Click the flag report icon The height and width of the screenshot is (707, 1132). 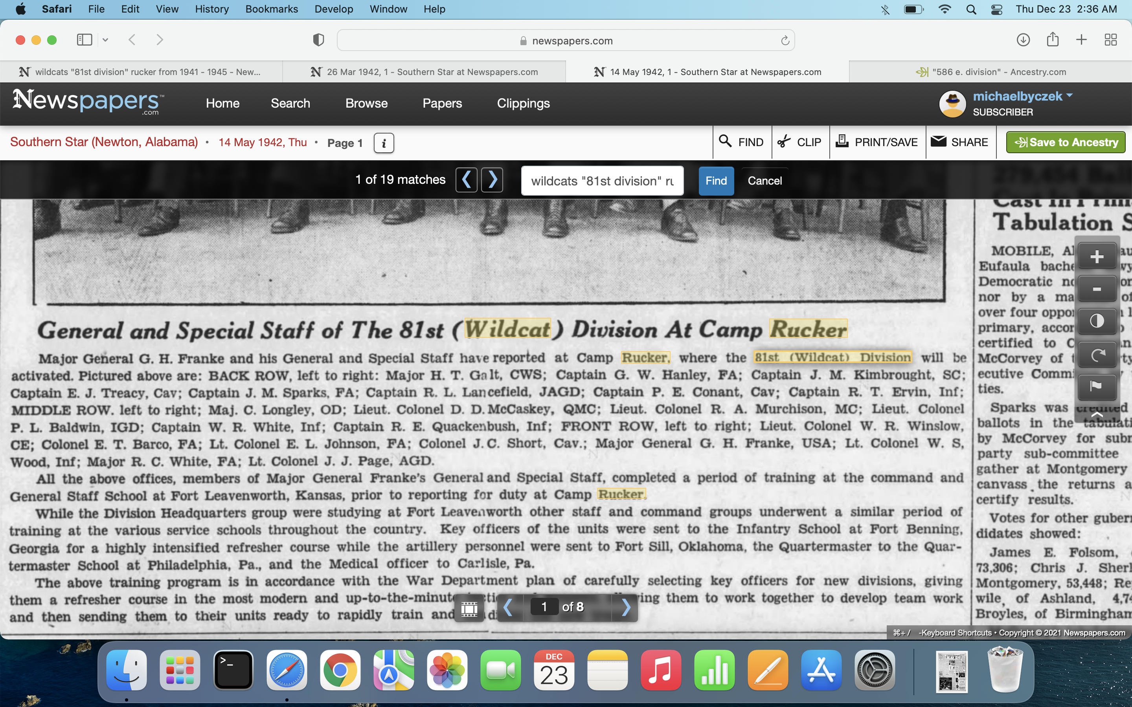point(1097,386)
